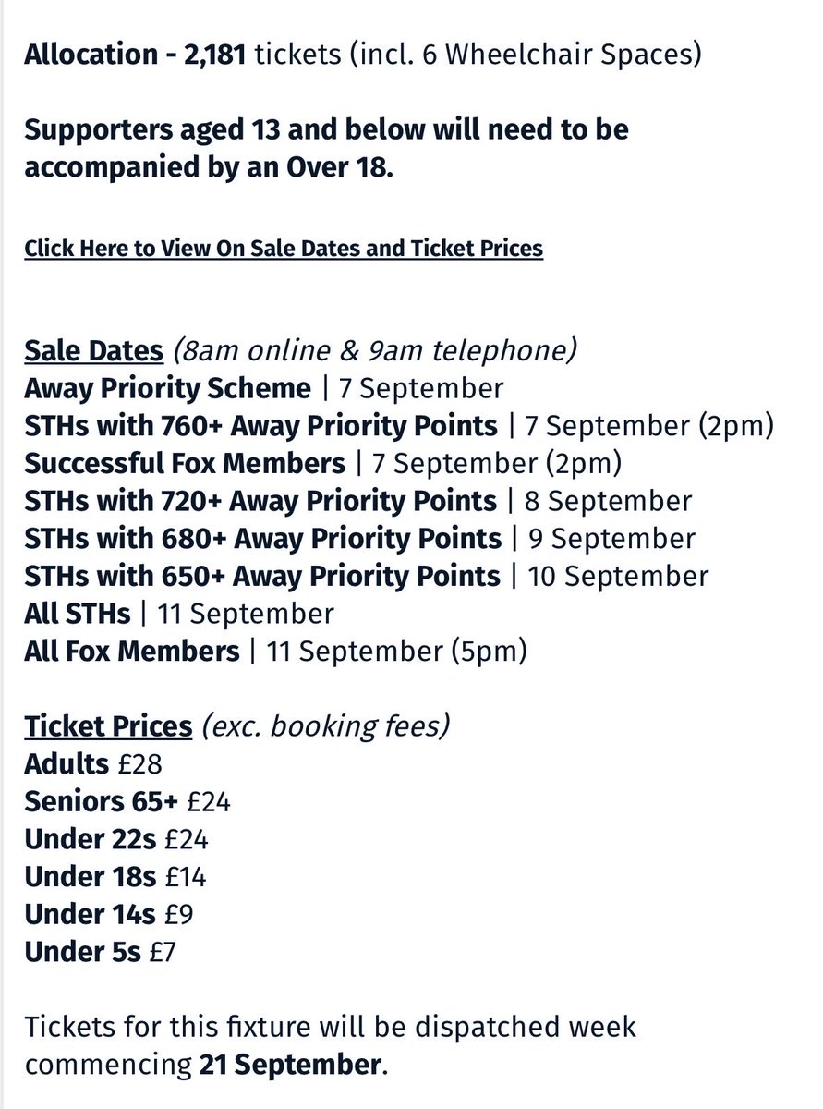823x1109 pixels.
Task: Open the View On Sale Dates and Ticket Prices link
Action: (284, 248)
